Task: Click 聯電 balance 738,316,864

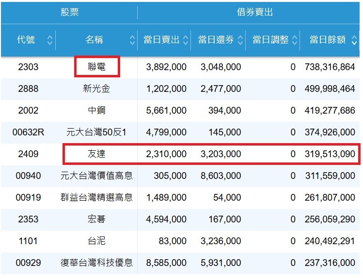Action: (330, 67)
